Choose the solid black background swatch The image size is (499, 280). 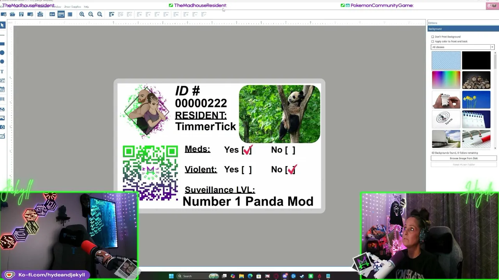pyautogui.click(x=476, y=60)
